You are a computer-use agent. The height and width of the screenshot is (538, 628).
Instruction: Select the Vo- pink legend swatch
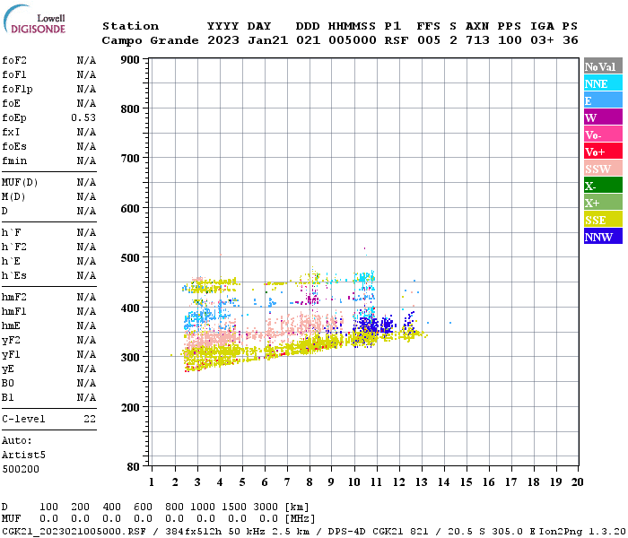[603, 134]
